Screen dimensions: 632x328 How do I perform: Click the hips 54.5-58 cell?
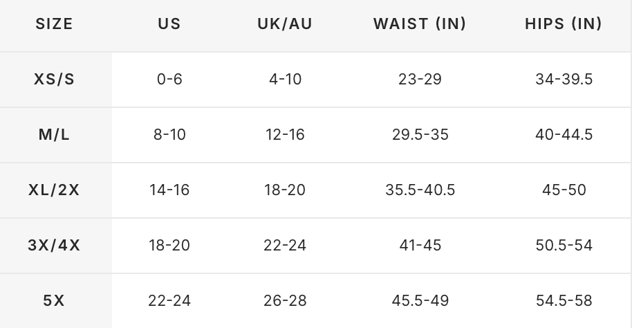pos(564,300)
